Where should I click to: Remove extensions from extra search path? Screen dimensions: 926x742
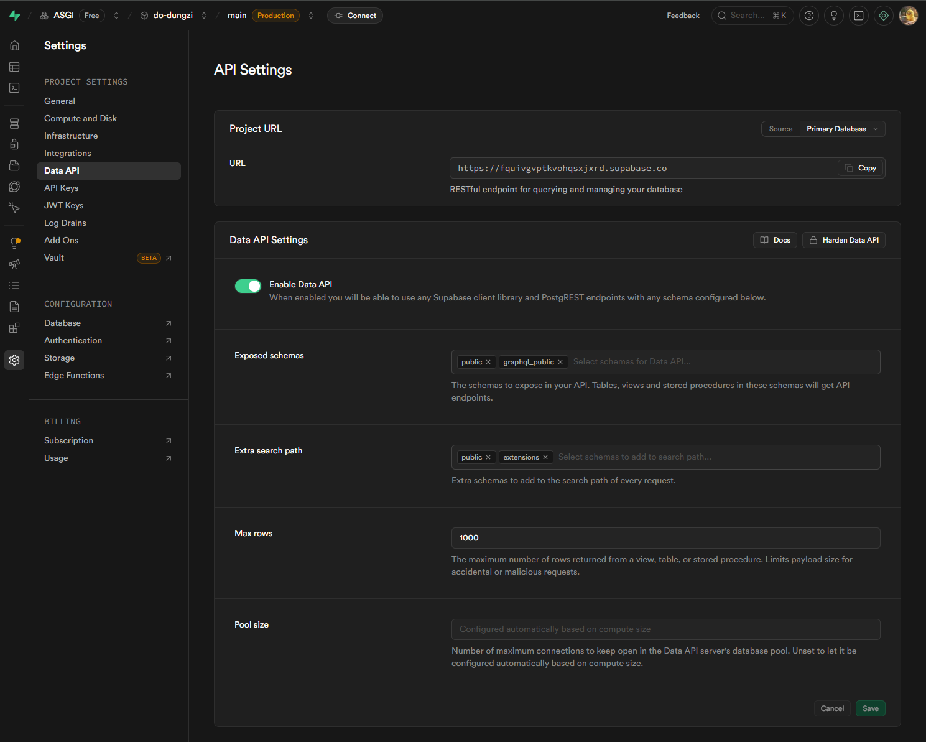pyautogui.click(x=545, y=457)
